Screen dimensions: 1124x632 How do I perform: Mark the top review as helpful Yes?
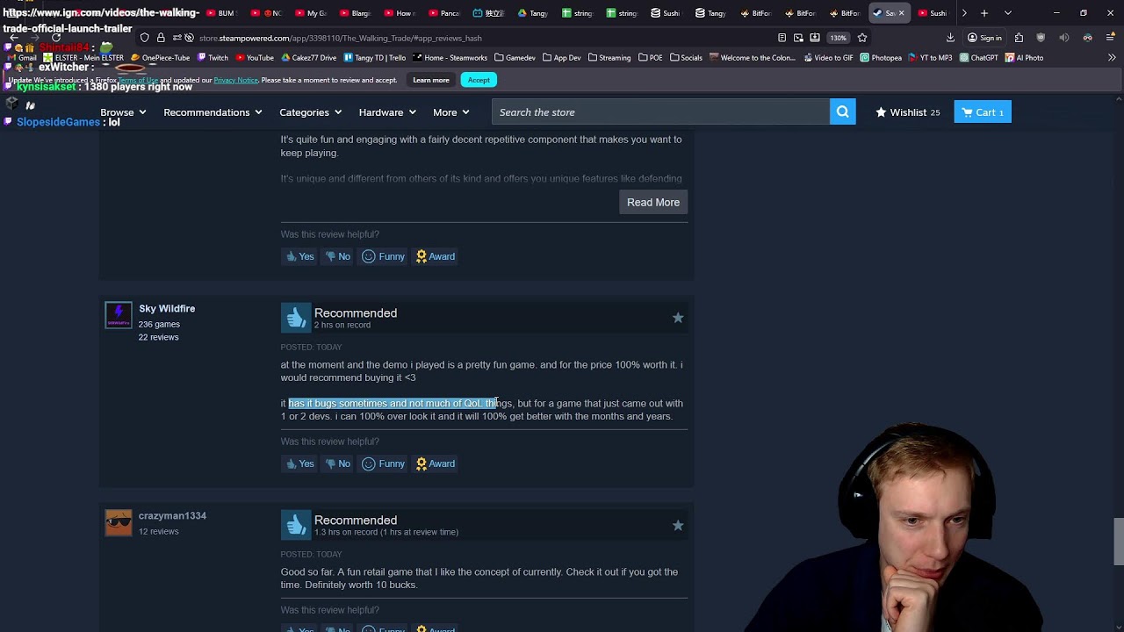point(300,256)
